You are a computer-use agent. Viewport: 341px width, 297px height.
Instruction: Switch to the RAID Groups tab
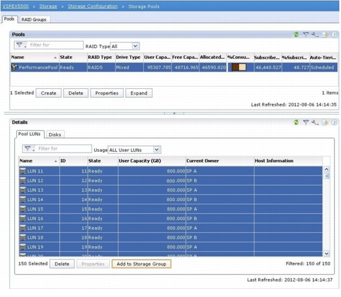[34, 19]
